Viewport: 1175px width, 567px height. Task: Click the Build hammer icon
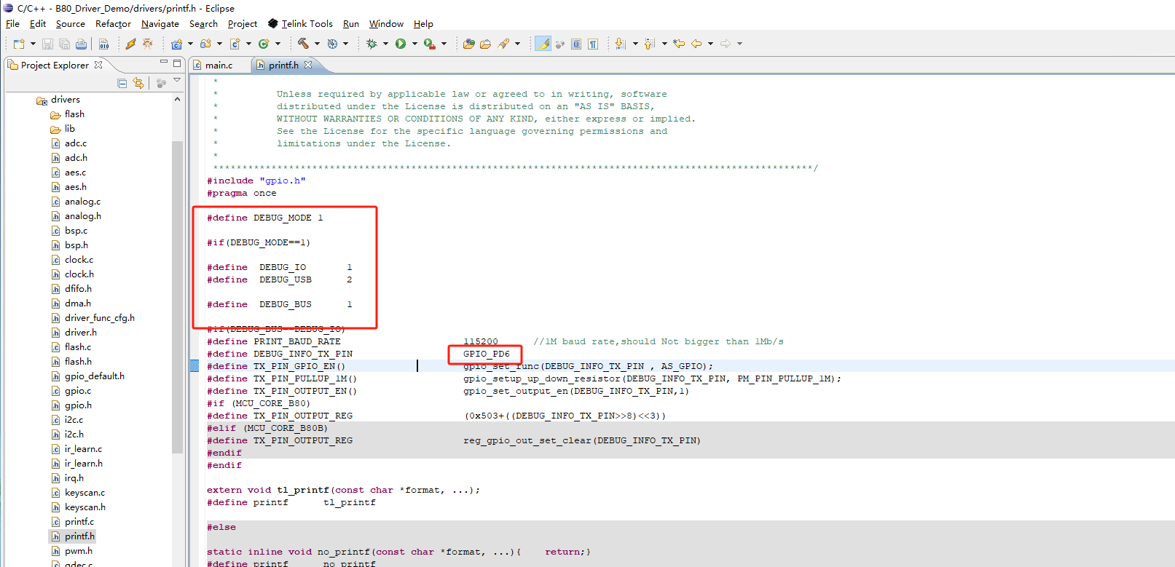(x=304, y=44)
